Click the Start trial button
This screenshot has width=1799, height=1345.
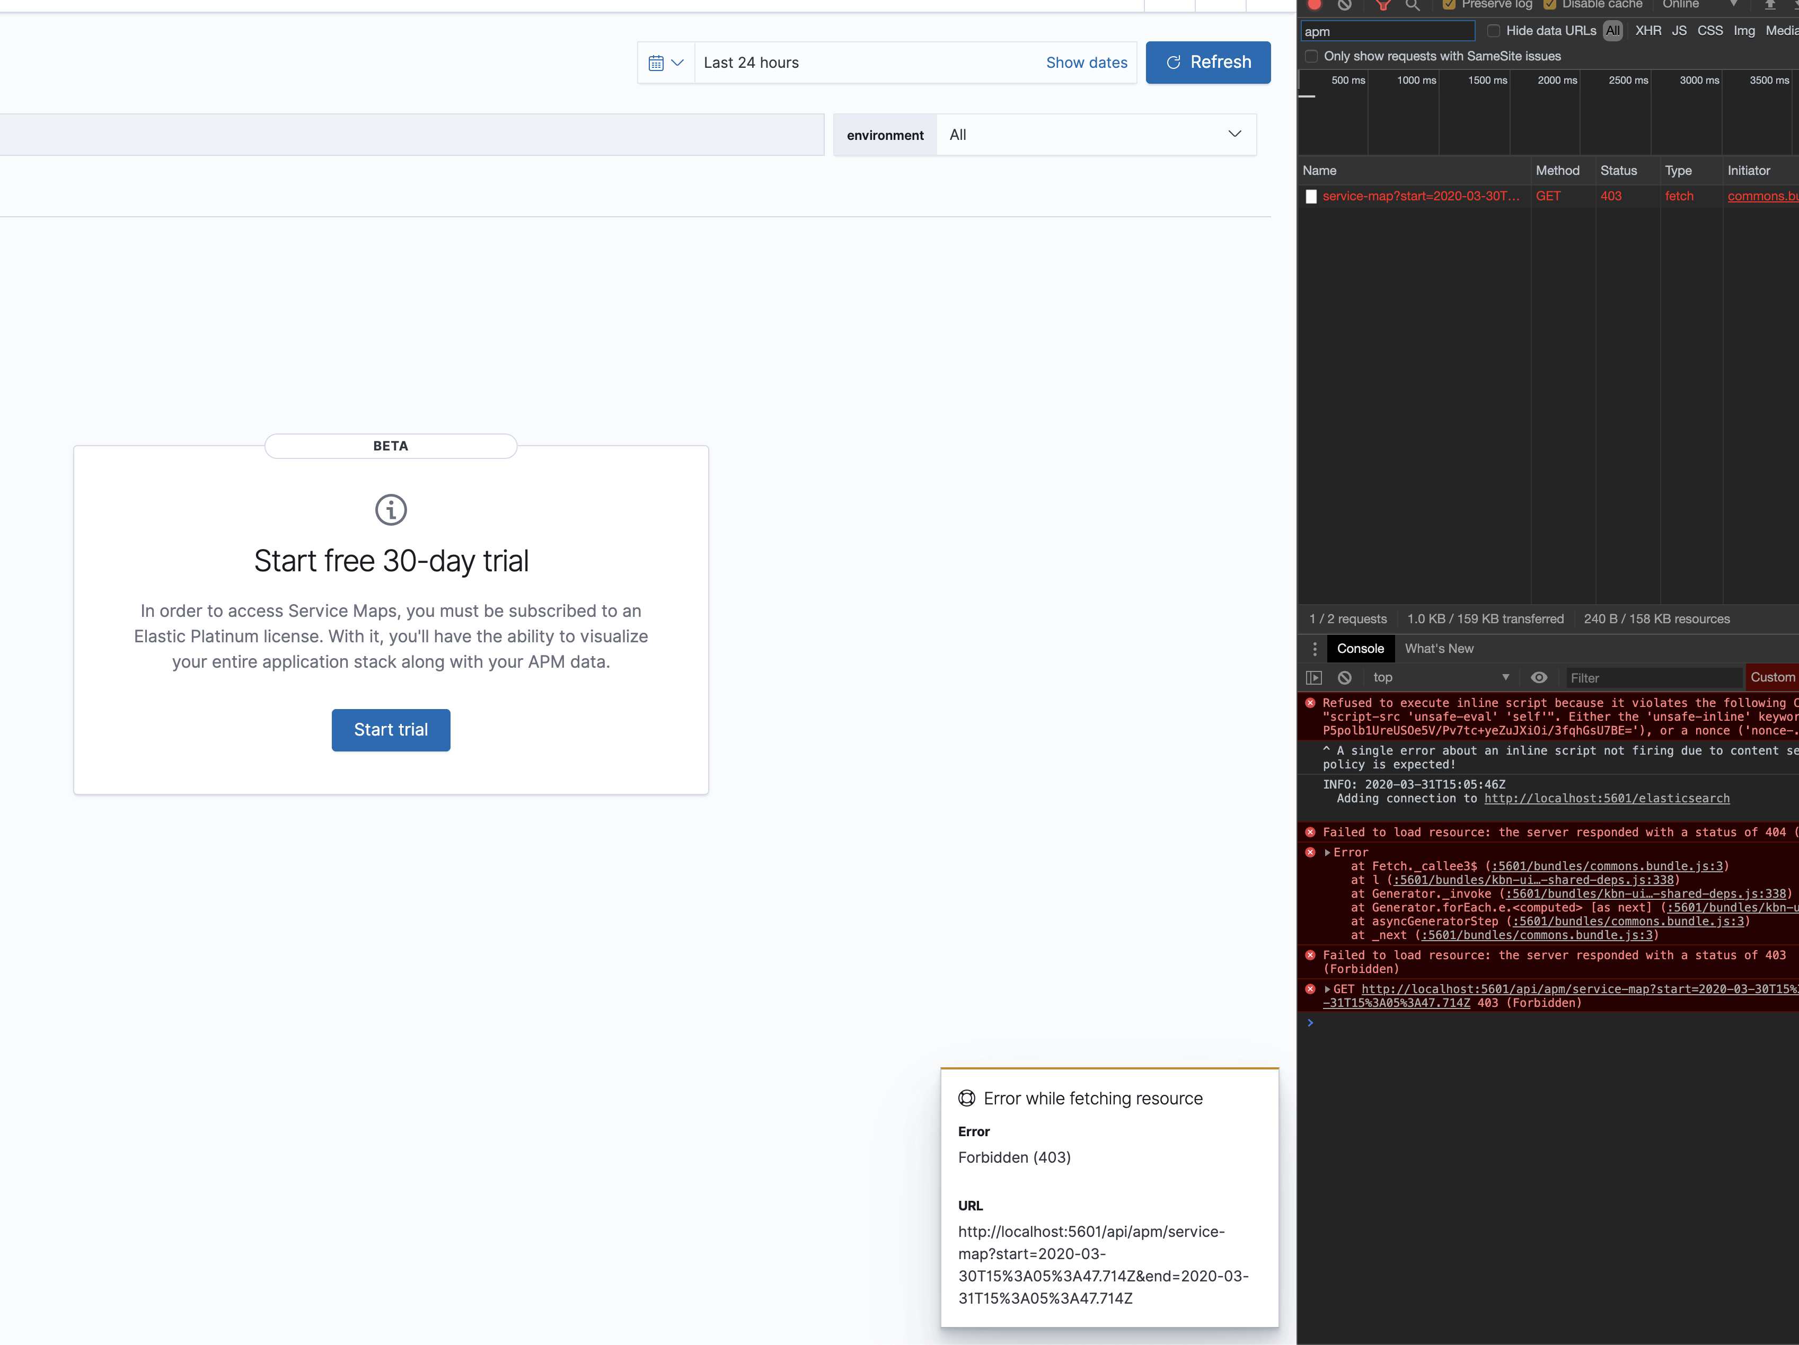pyautogui.click(x=391, y=730)
